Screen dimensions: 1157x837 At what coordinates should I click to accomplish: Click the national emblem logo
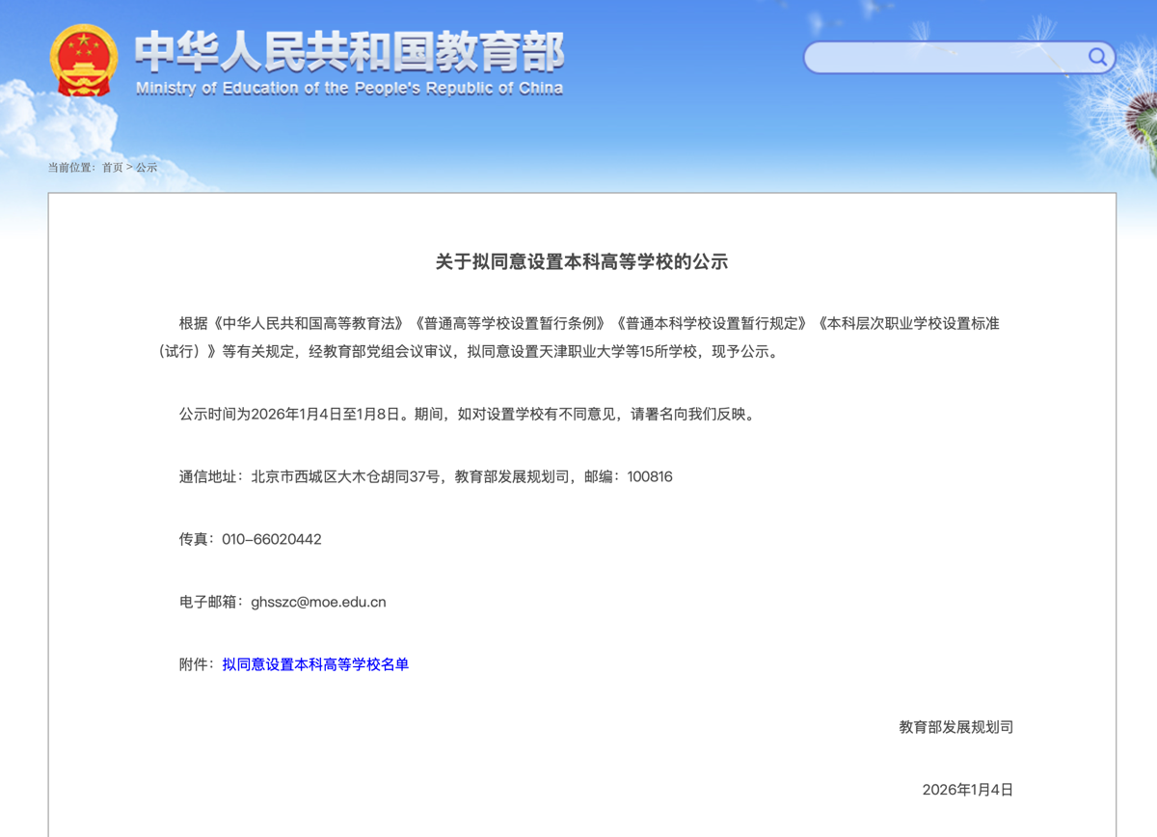83,61
